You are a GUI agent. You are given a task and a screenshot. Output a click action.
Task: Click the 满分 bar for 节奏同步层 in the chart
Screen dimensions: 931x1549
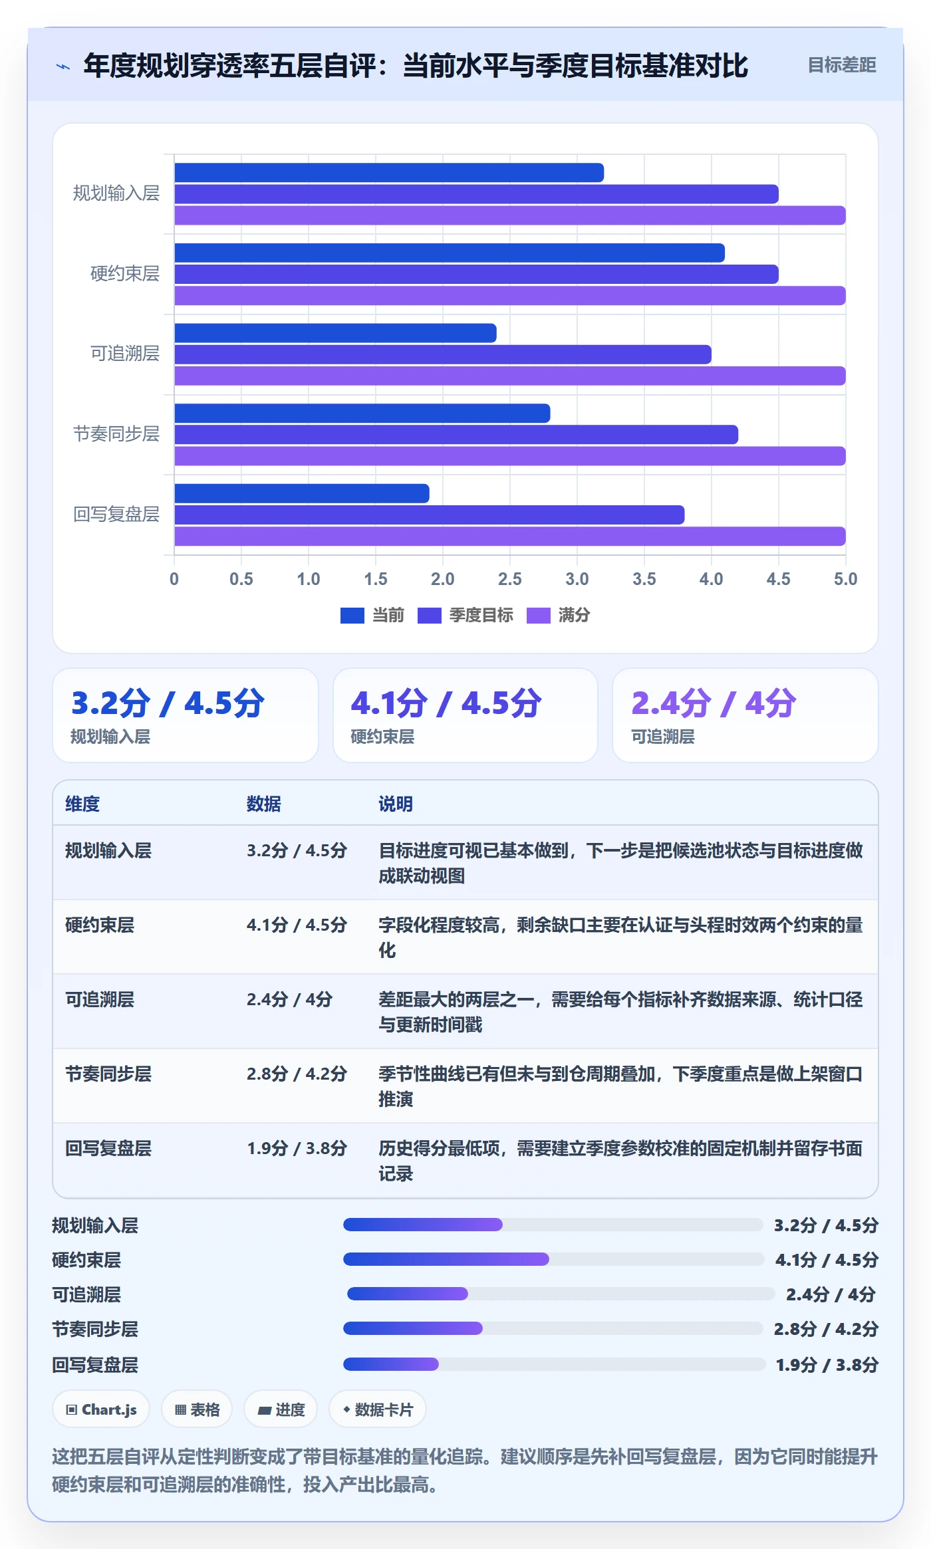pyautogui.click(x=510, y=456)
